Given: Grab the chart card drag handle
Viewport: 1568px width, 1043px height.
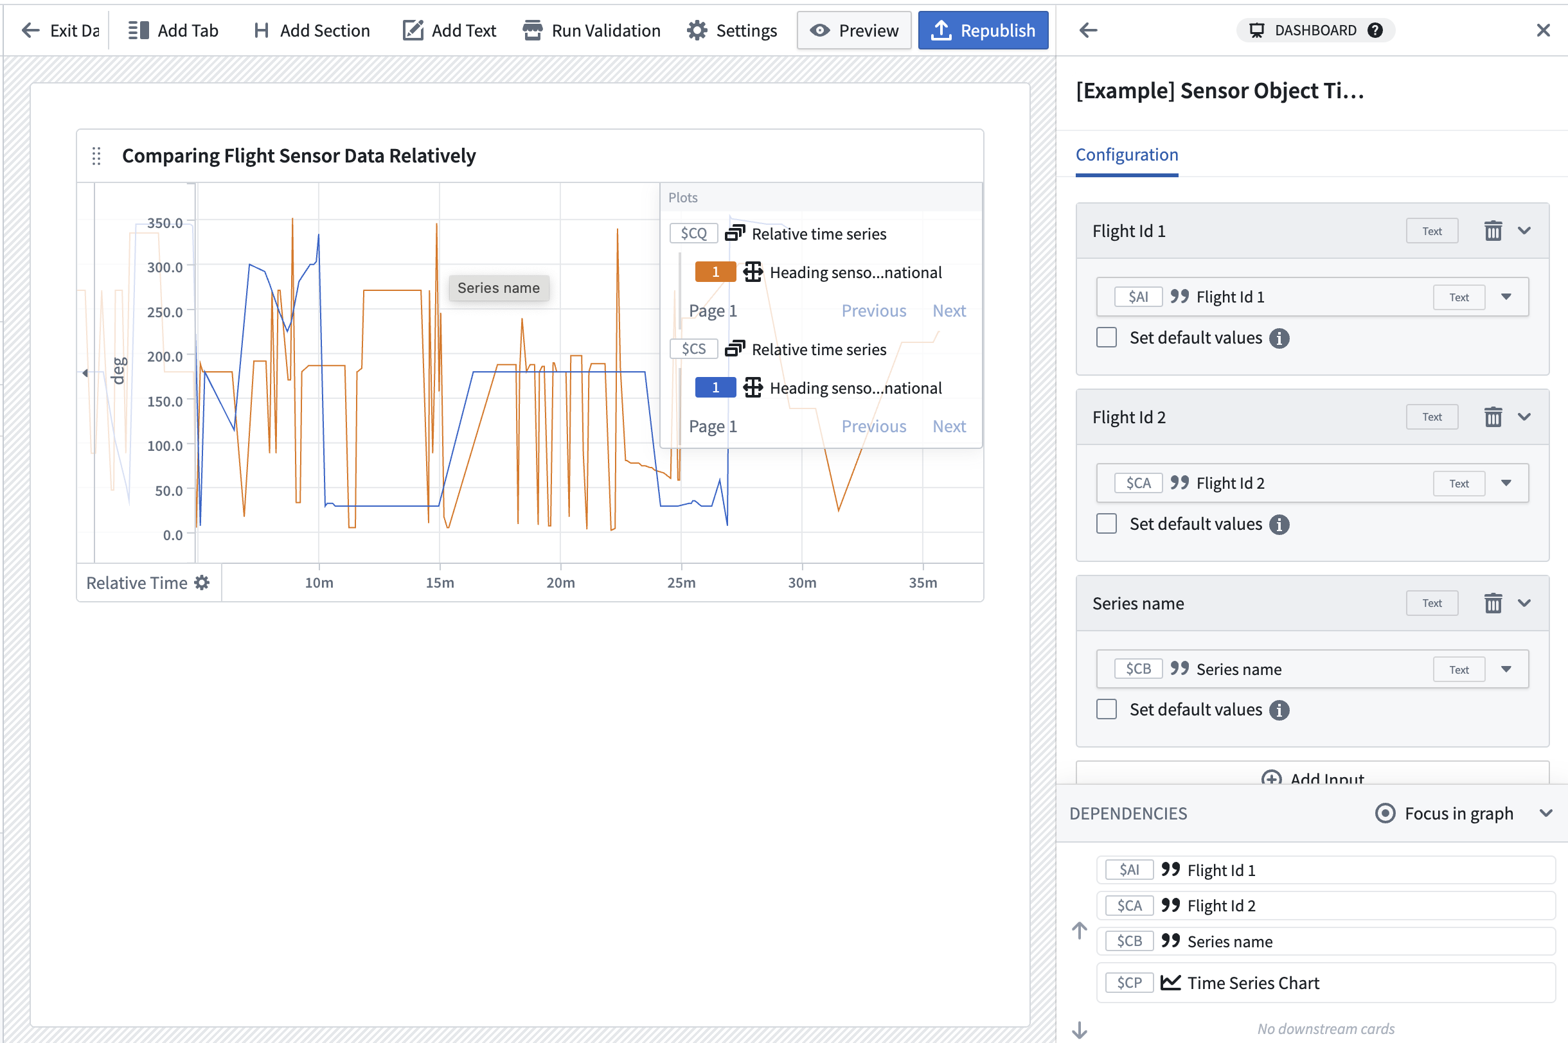Looking at the screenshot, I should [x=96, y=155].
